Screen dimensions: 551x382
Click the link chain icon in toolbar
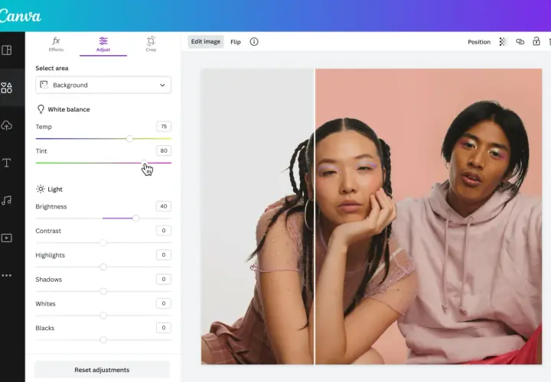coord(520,42)
